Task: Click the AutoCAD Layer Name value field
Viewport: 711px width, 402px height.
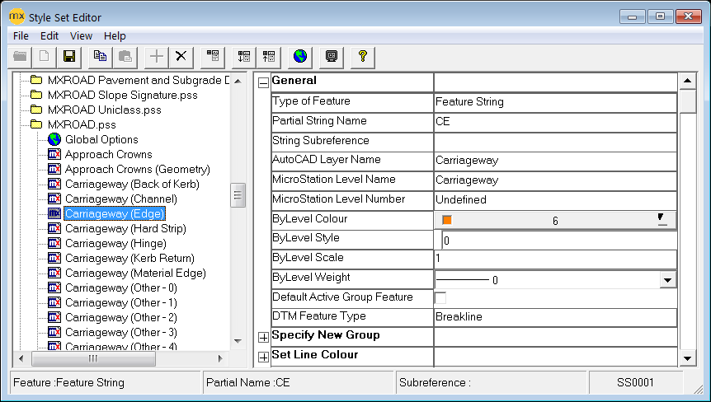Action: coord(555,161)
